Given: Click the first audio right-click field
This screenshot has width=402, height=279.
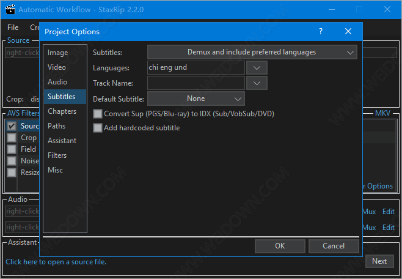Looking at the screenshot, I should click(x=23, y=211).
